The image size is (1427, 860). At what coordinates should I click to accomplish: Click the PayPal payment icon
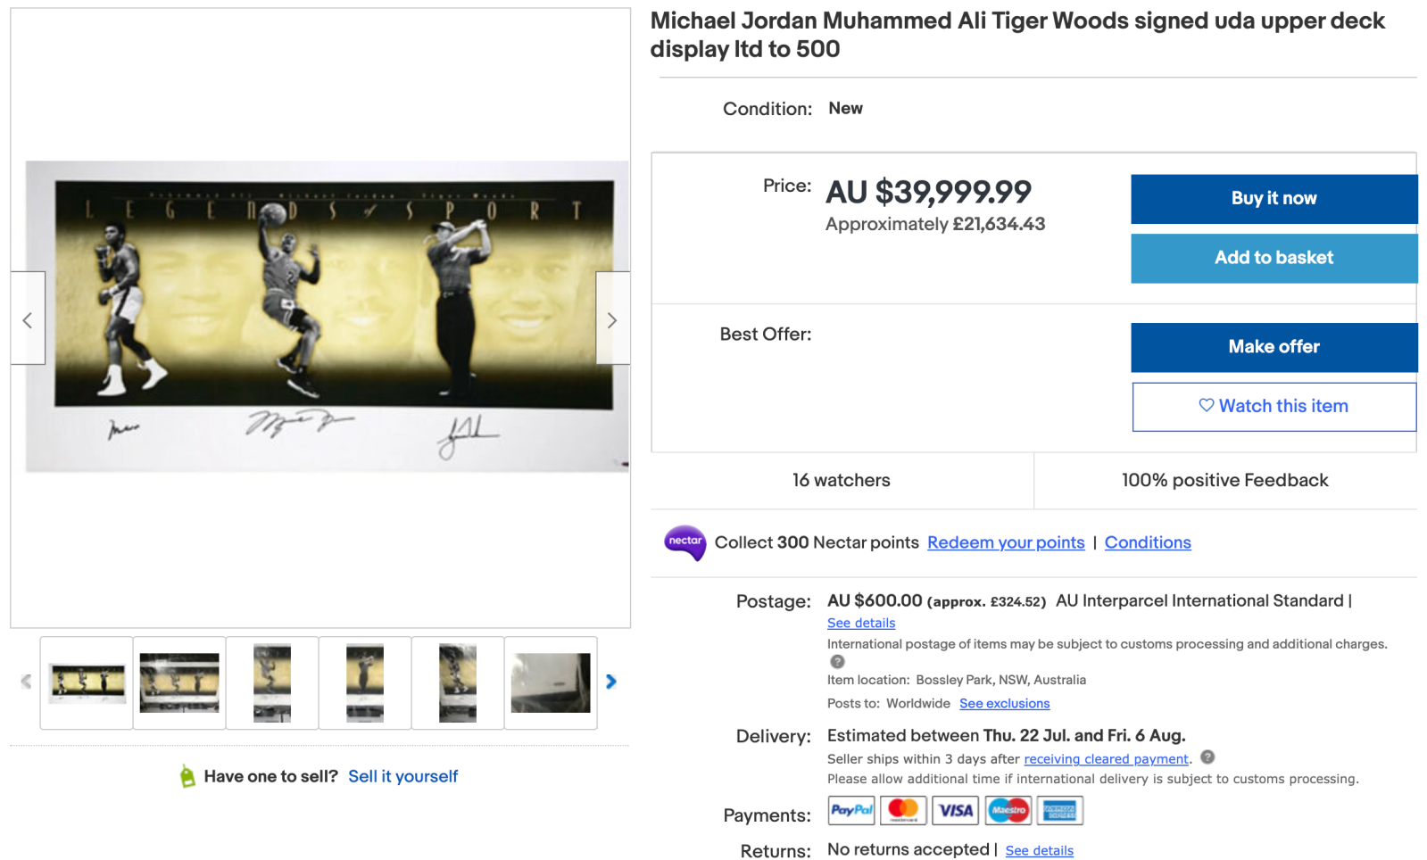[x=851, y=810]
